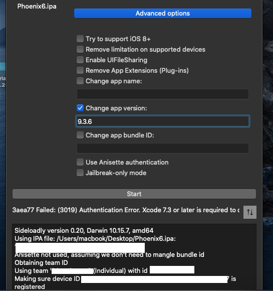Enable Use Anisette authentication
Viewport: 273px width, 291px height.
click(80, 162)
